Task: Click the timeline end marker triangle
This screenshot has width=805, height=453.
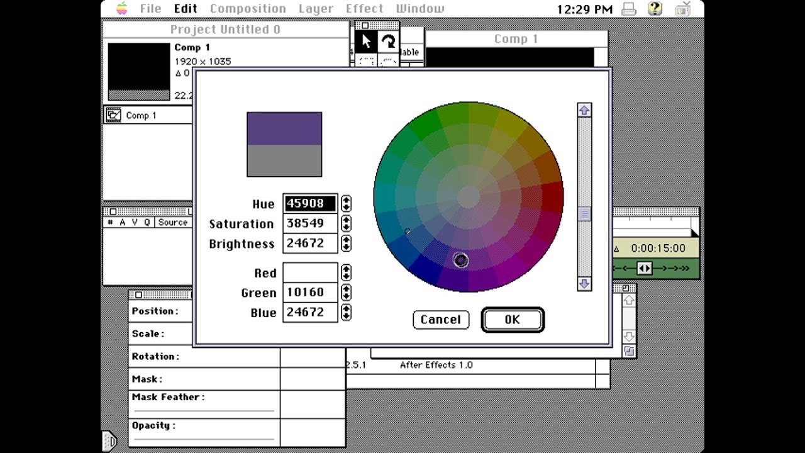Action: click(694, 233)
